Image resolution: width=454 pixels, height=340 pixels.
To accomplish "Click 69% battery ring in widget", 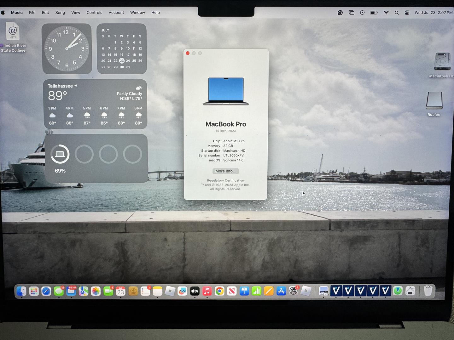I will pyautogui.click(x=60, y=154).
